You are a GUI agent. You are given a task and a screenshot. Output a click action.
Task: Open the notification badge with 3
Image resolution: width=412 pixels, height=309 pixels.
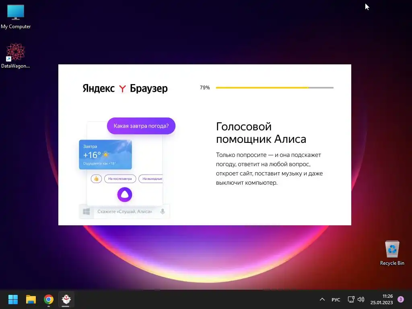tap(401, 299)
